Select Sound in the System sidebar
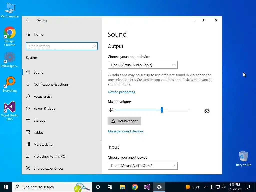 tap(61, 72)
